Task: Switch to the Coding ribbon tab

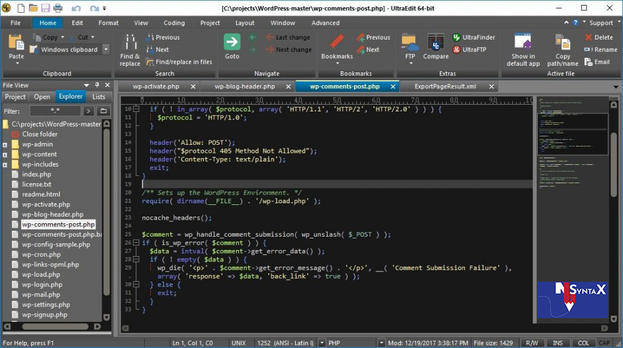Action: (174, 23)
